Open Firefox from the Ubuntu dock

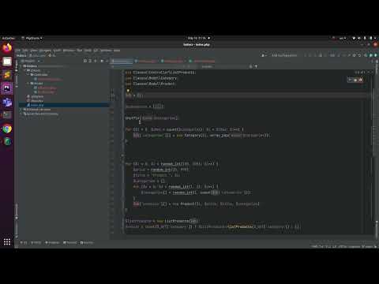point(7,48)
